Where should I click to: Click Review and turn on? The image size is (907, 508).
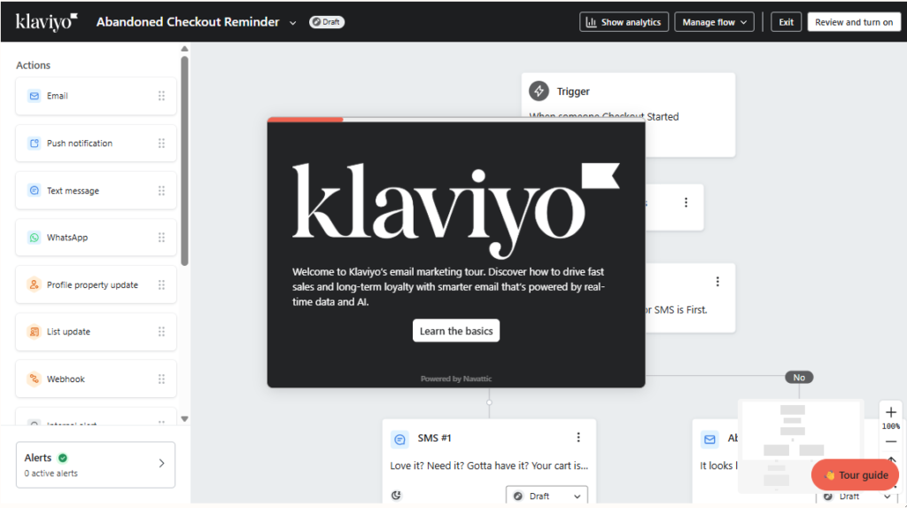854,22
